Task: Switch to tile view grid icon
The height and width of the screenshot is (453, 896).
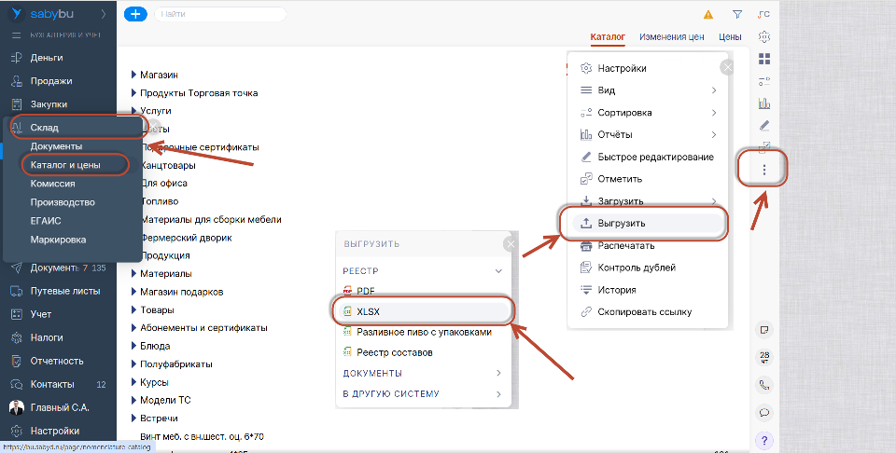Action: pos(764,59)
